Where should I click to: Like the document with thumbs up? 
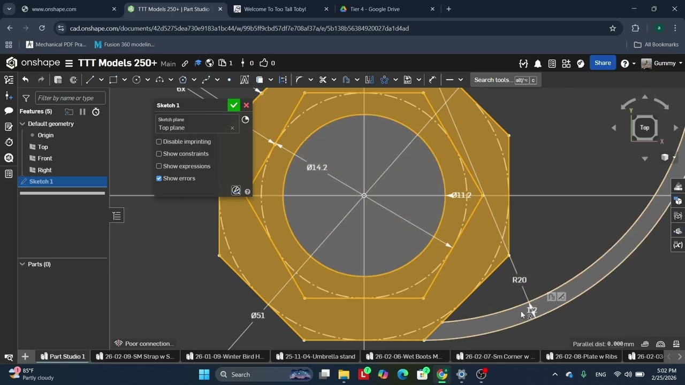pos(264,63)
